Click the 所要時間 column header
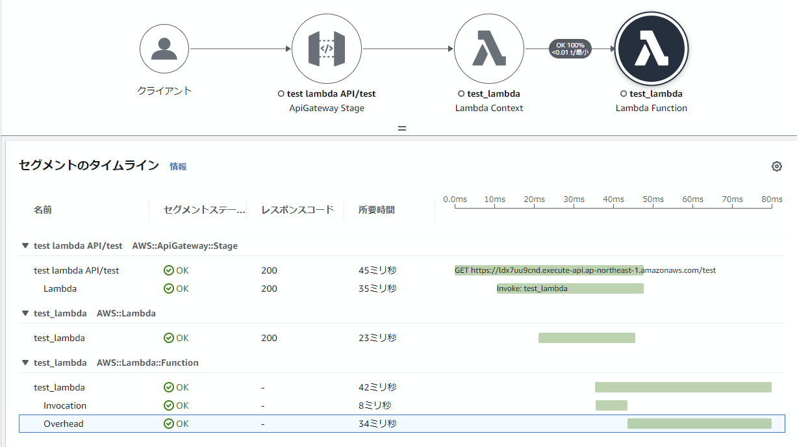The height and width of the screenshot is (447, 797). [x=377, y=210]
